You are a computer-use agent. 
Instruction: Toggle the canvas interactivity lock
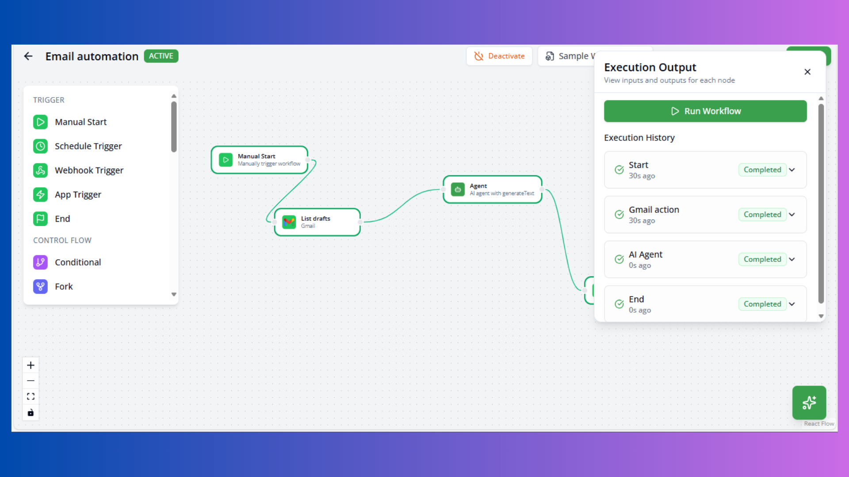pos(31,413)
